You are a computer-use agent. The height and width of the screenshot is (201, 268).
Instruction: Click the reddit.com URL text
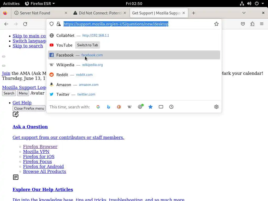pos(84,75)
